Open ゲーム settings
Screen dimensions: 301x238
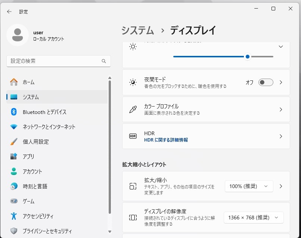click(x=57, y=201)
